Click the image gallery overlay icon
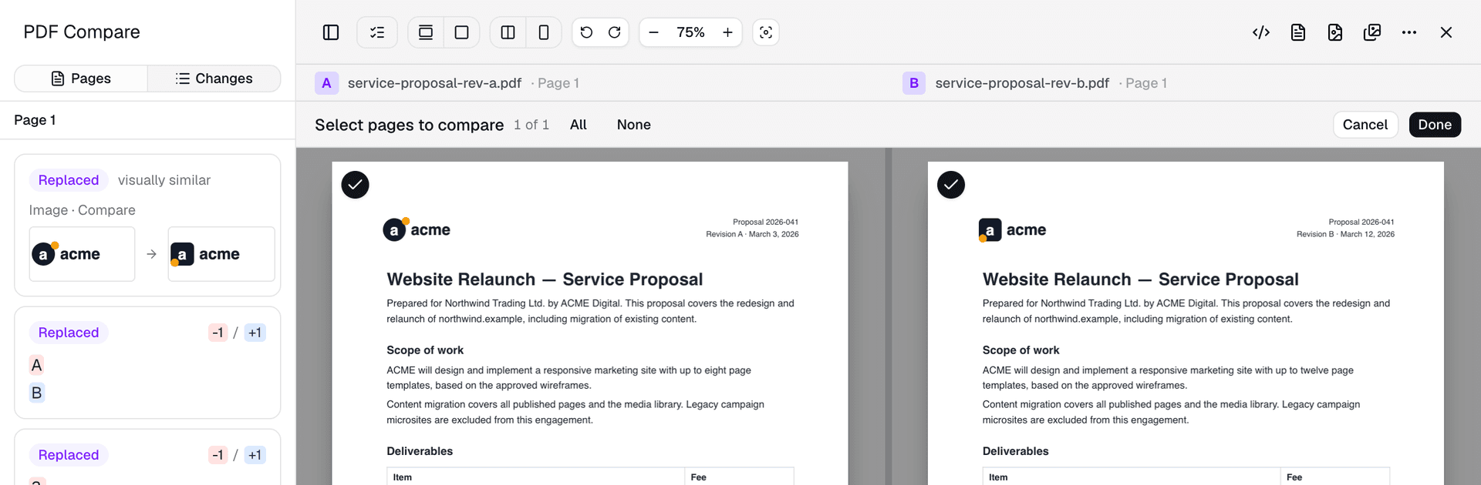Viewport: 1481px width, 485px height. pyautogui.click(x=1372, y=32)
